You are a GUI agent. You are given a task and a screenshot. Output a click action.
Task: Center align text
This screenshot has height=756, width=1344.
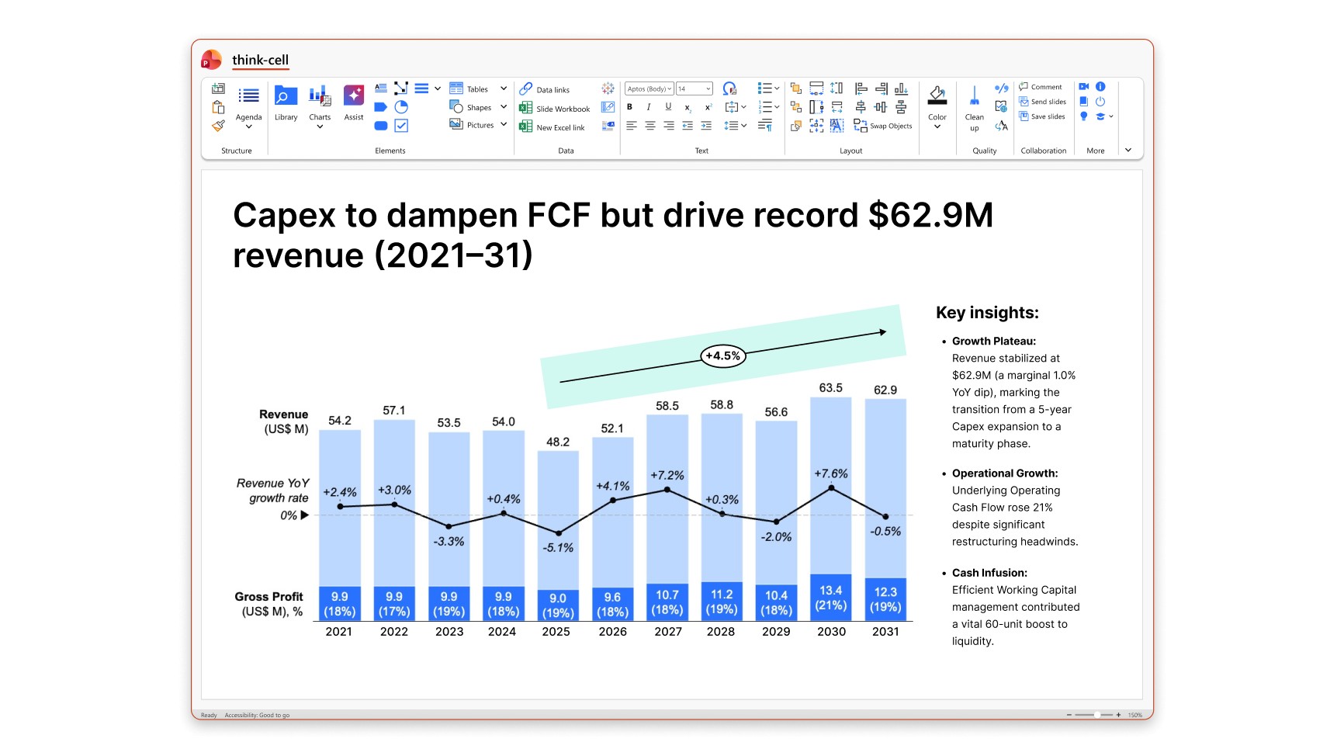650,126
